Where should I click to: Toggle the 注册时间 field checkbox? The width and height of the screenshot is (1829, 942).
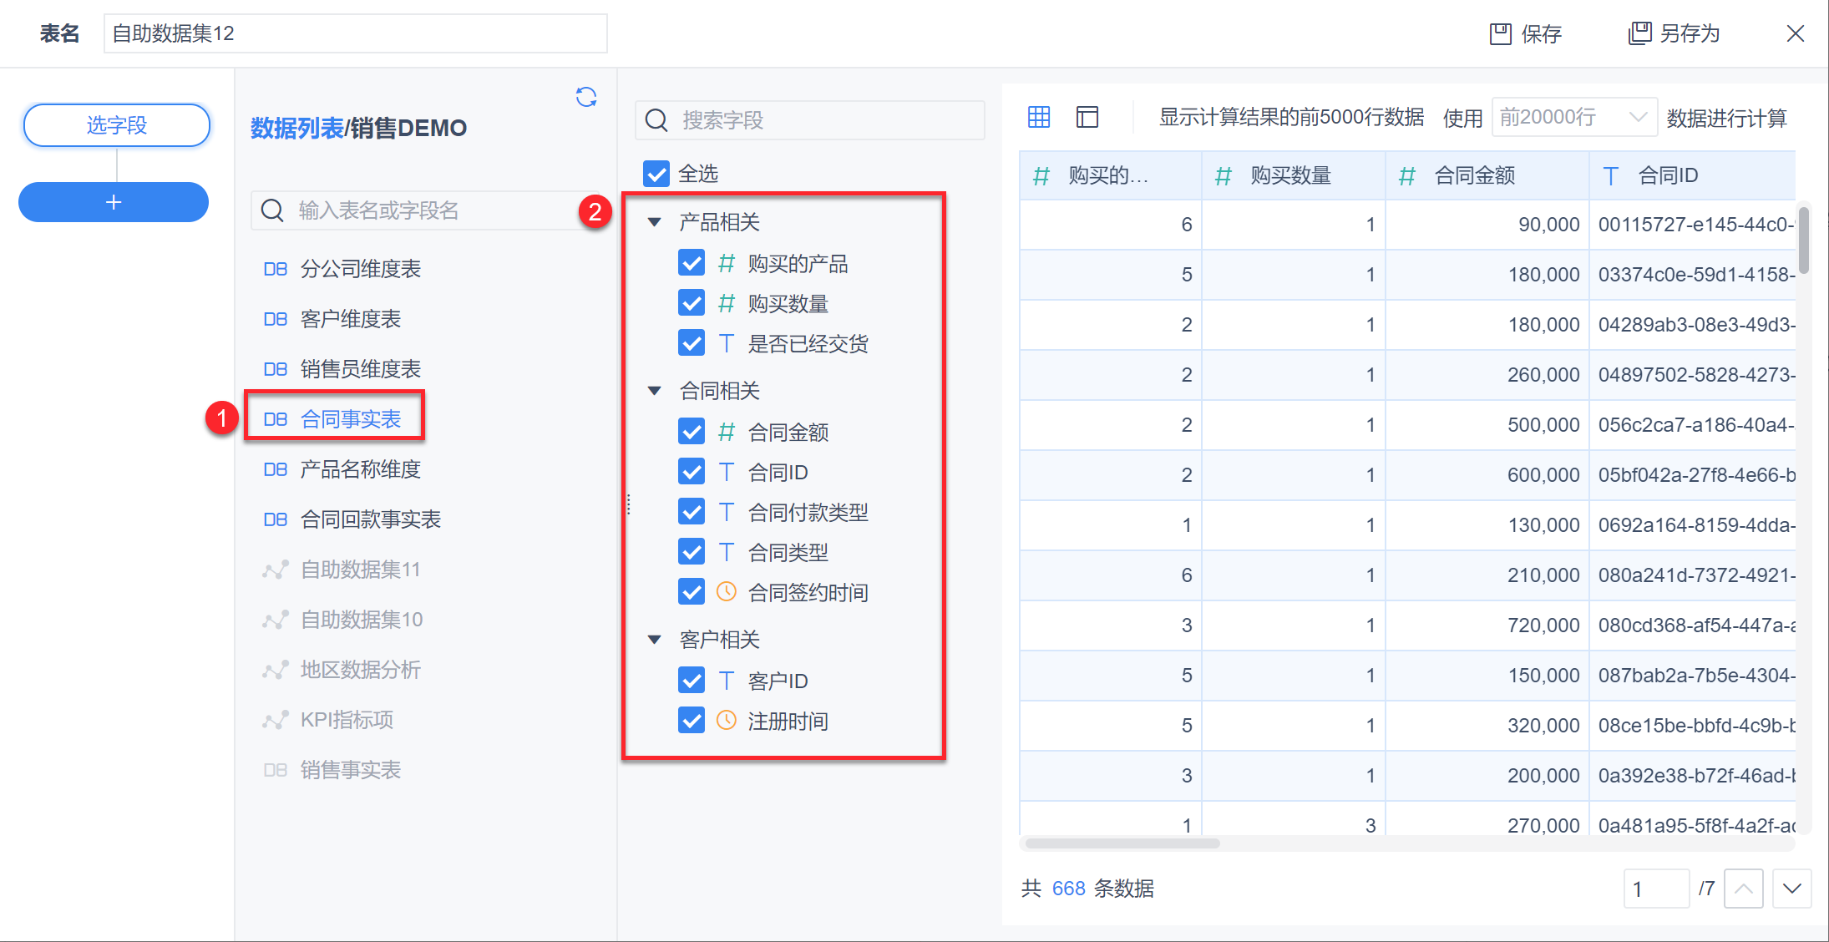click(x=692, y=721)
